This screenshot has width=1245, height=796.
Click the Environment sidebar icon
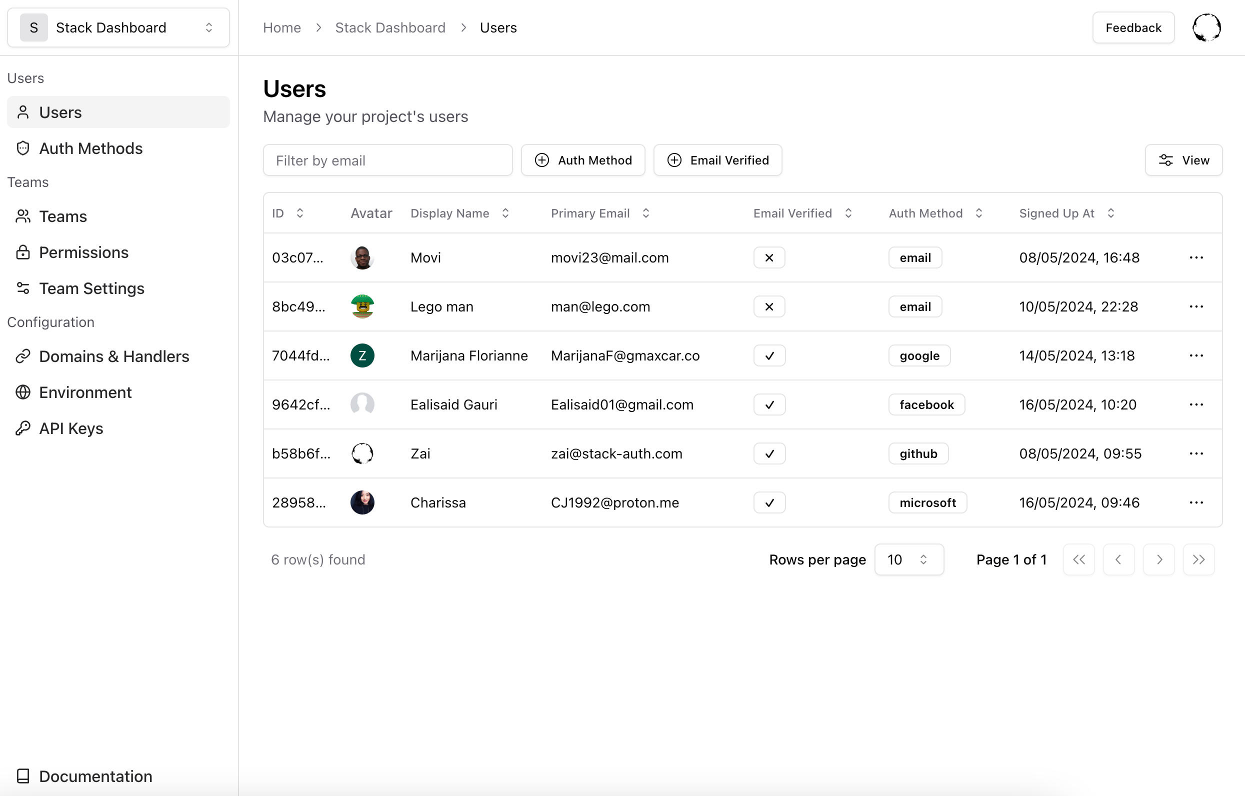pyautogui.click(x=23, y=392)
